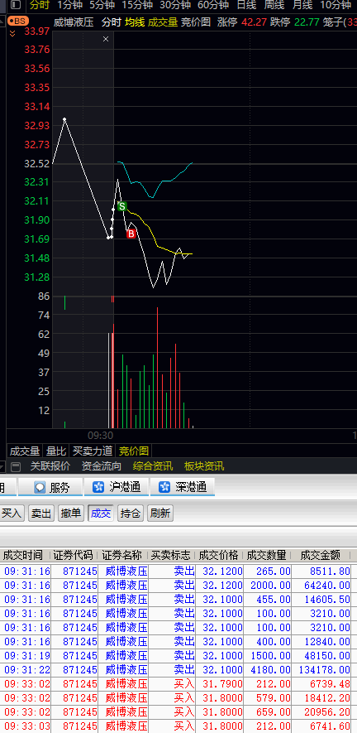
Task: Toggle the 成交量 indicator in chart header
Action: pos(163,22)
